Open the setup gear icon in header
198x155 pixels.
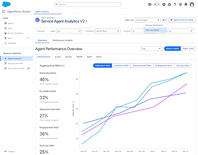[180, 5]
